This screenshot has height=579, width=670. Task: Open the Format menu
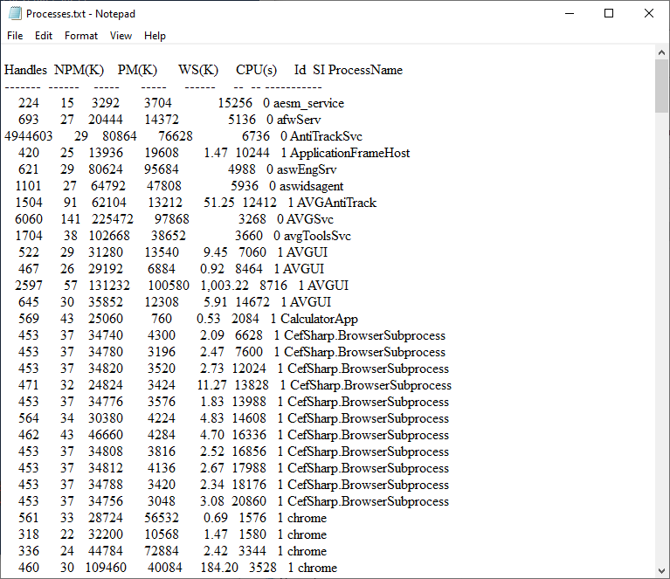tap(81, 36)
